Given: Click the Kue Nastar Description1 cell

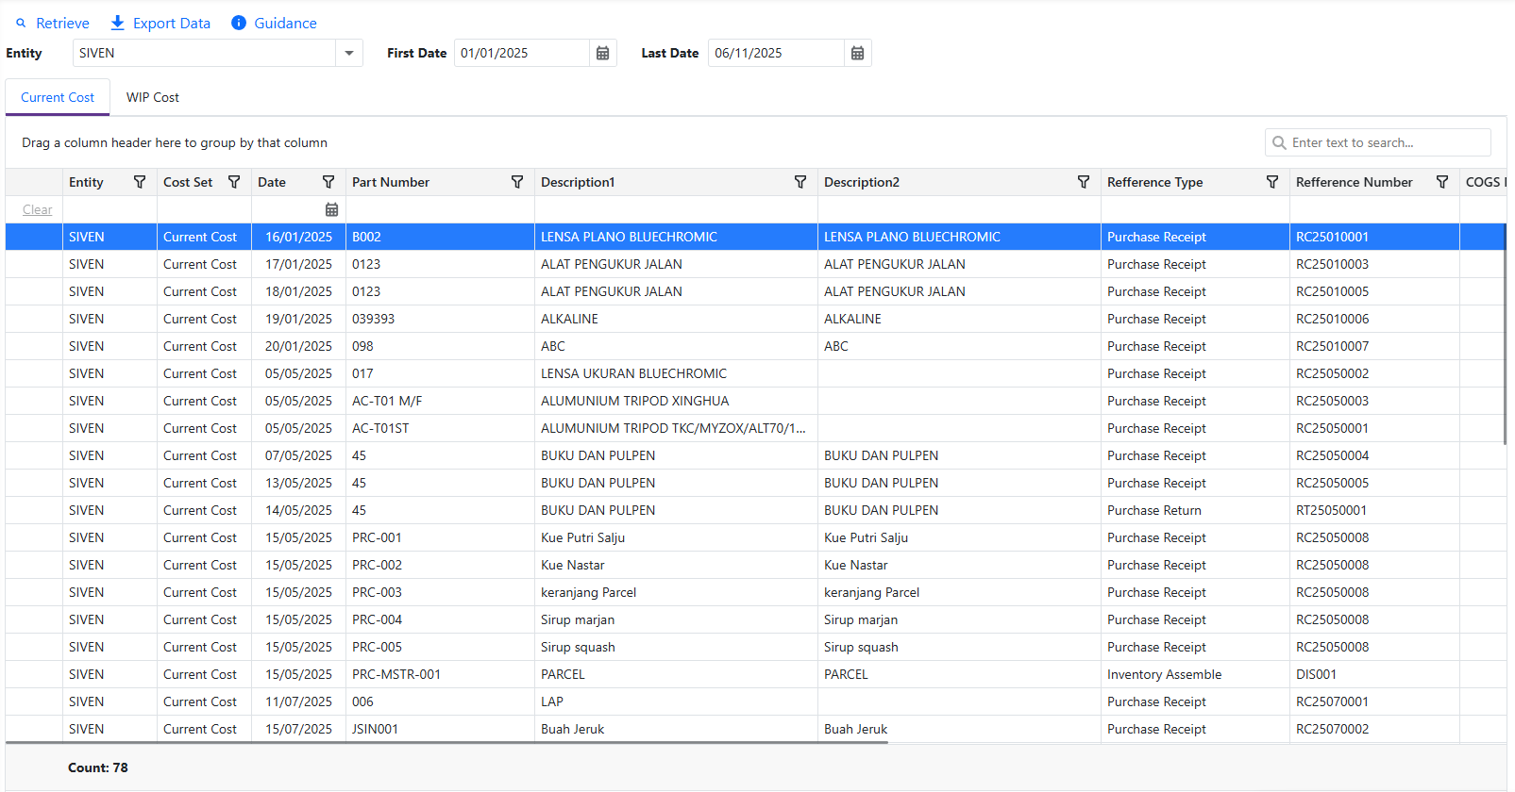Looking at the screenshot, I should click(x=676, y=565).
